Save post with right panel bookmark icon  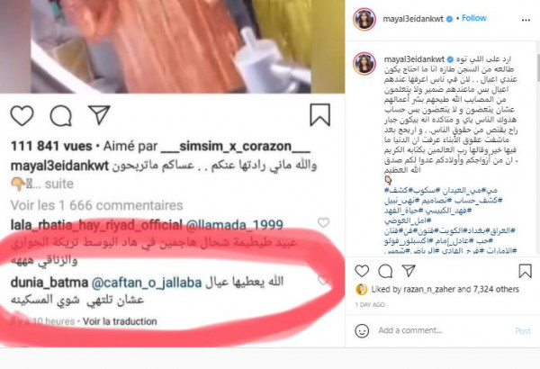pyautogui.click(x=526, y=271)
